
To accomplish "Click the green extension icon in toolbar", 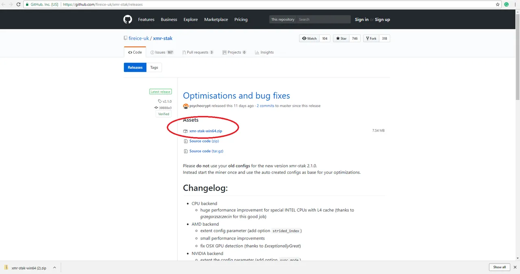I will coord(507,4).
